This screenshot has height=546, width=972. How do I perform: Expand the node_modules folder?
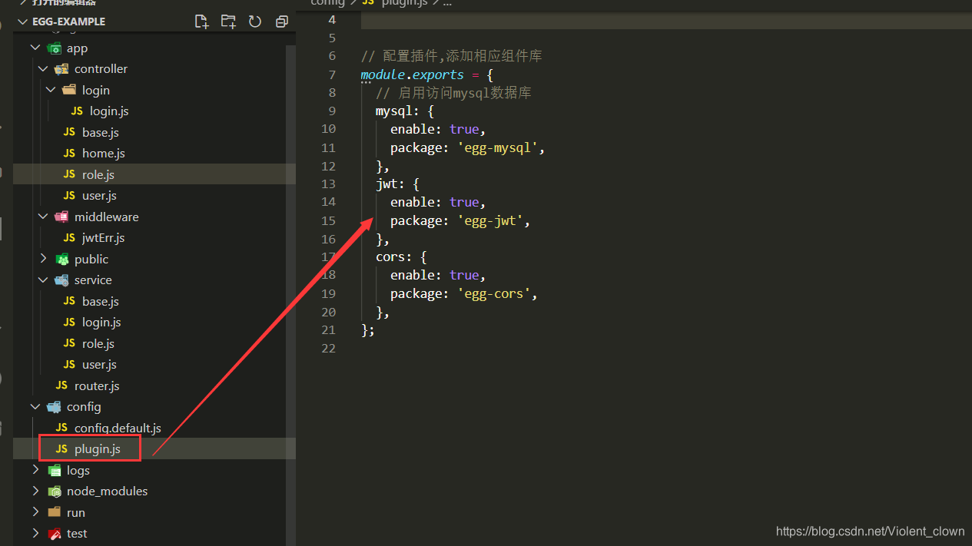point(35,491)
